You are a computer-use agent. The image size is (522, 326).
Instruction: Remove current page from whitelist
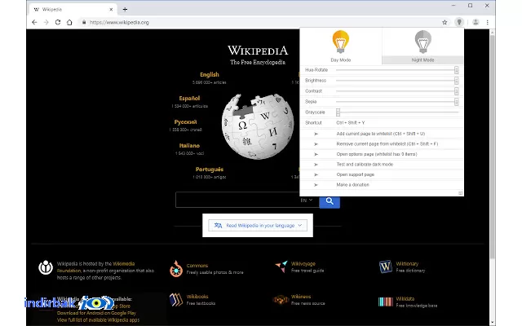[x=387, y=144]
